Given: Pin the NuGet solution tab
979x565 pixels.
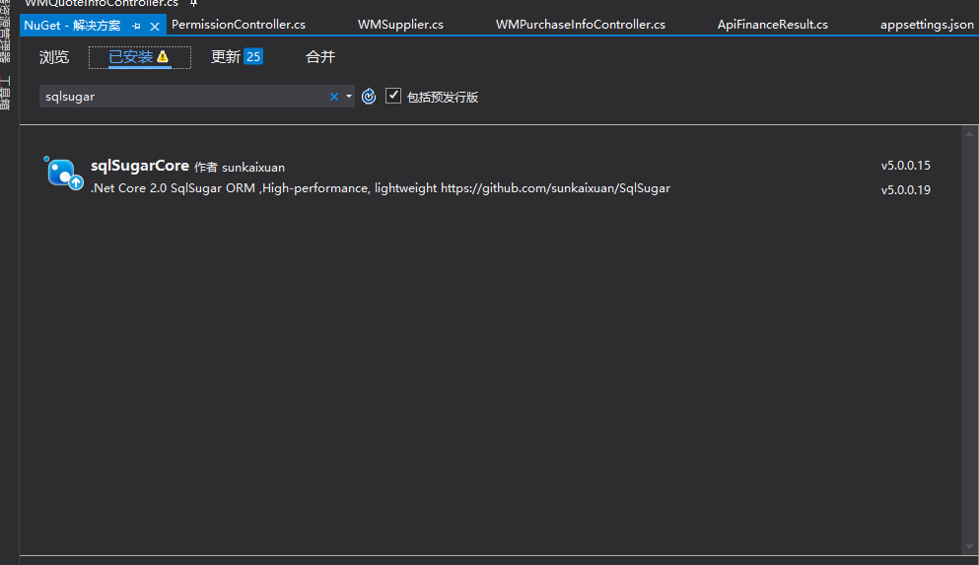Looking at the screenshot, I should coord(136,27).
